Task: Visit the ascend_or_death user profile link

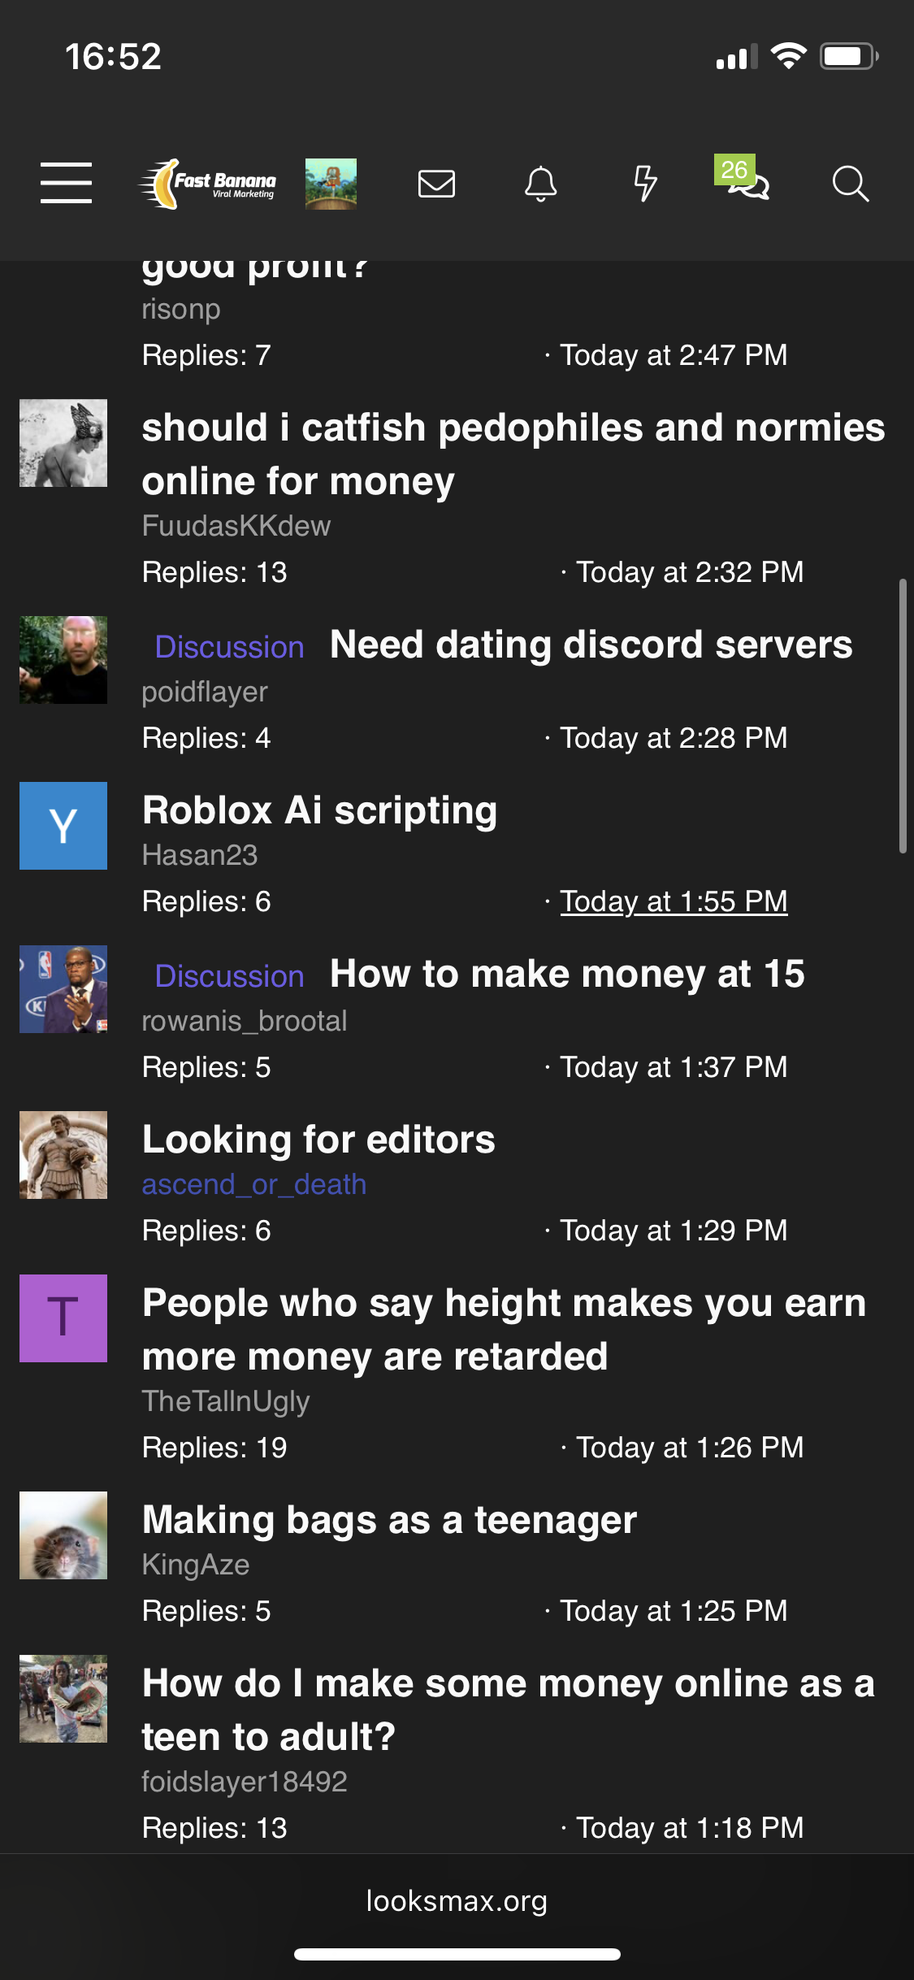Action: [x=253, y=1184]
